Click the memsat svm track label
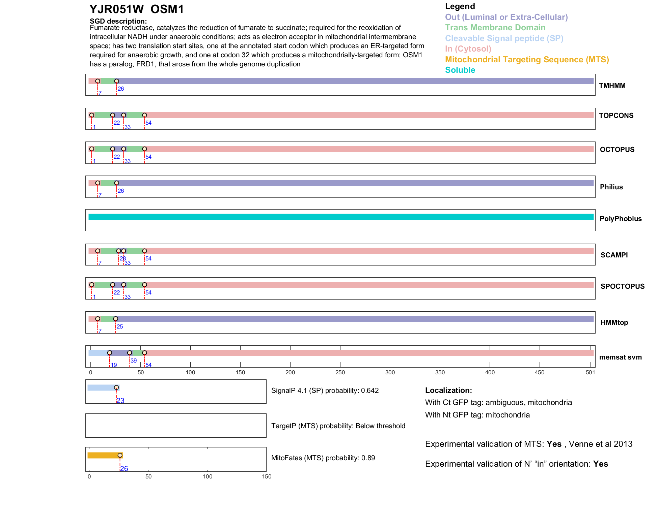 620,357
